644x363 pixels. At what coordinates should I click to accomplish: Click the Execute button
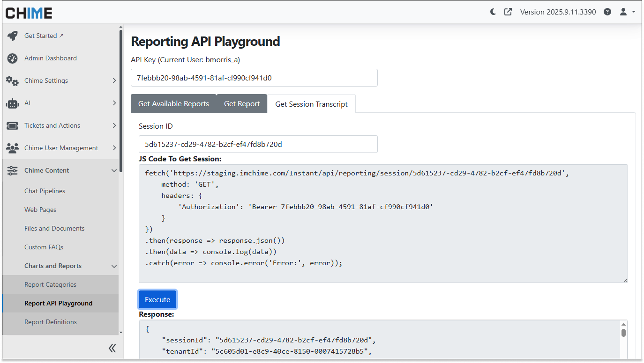tap(157, 299)
